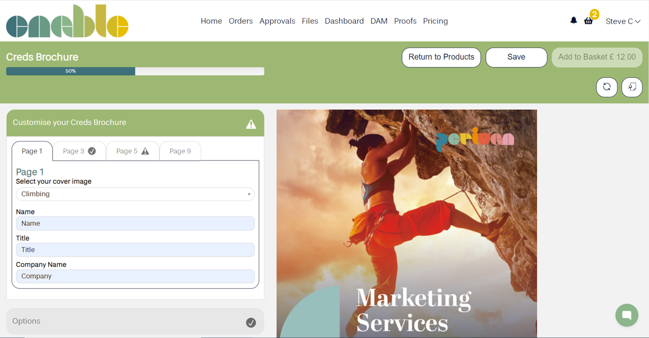The image size is (649, 338).
Task: Toggle the Page 1 active tab indicator
Action: [x=32, y=151]
